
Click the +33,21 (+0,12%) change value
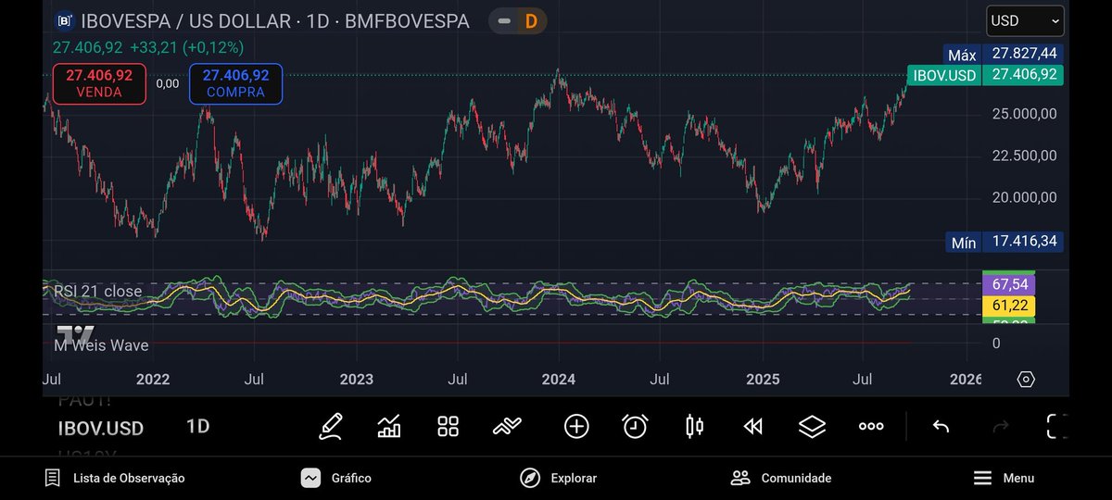(x=186, y=47)
